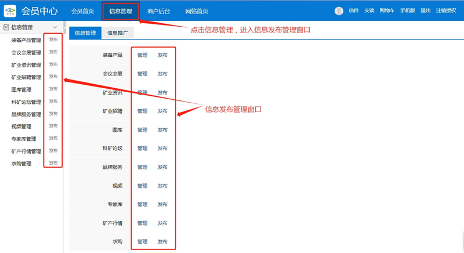Open the 信息管理 top menu
464x253 pixels.
point(121,11)
